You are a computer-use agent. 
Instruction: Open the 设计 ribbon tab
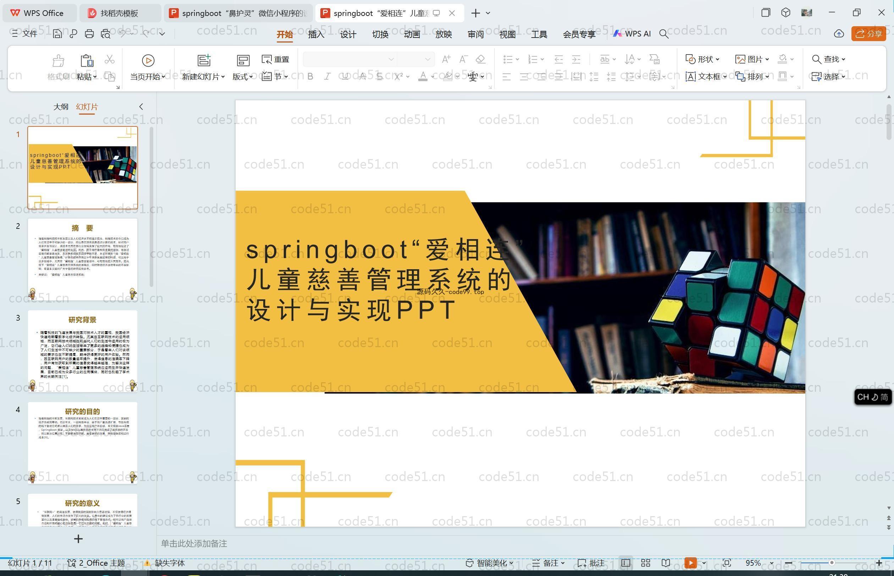click(348, 34)
